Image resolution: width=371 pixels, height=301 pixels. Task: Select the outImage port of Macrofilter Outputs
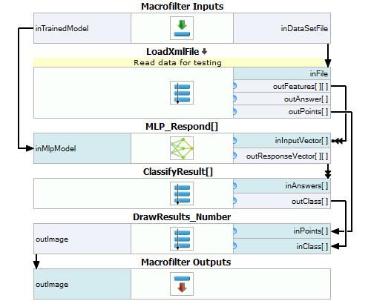pyautogui.click(x=82, y=284)
